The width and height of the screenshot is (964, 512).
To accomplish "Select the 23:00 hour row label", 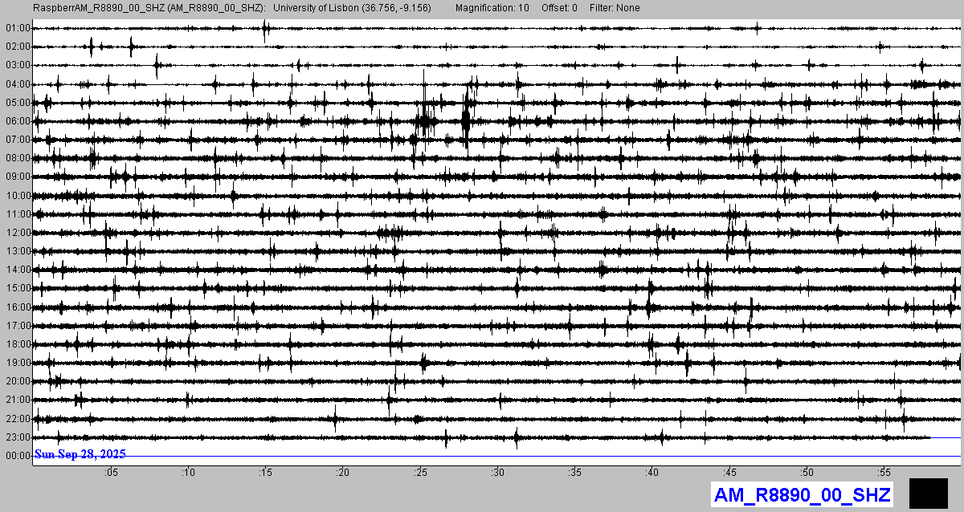I will point(18,437).
